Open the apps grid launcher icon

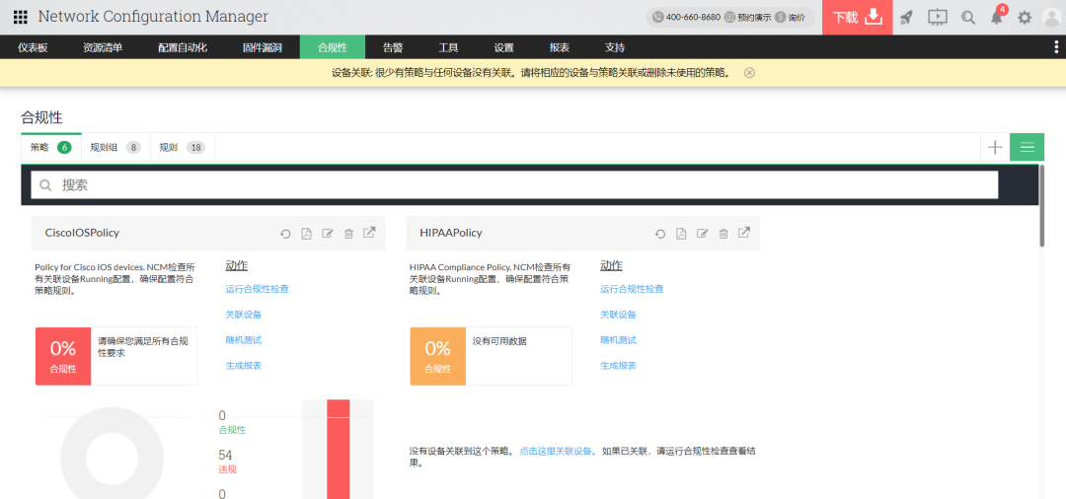(x=21, y=17)
